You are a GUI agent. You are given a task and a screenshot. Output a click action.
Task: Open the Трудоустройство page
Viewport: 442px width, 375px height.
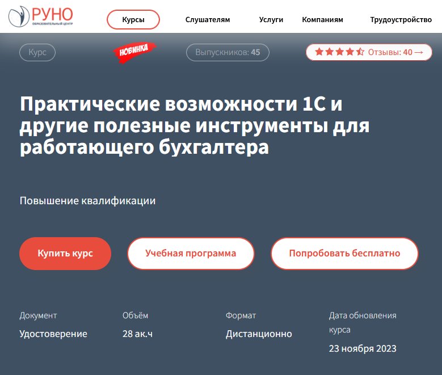pos(401,19)
